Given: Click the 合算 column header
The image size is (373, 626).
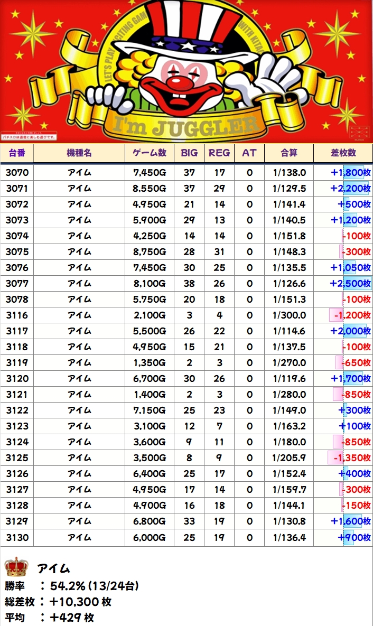Looking at the screenshot, I should point(289,153).
